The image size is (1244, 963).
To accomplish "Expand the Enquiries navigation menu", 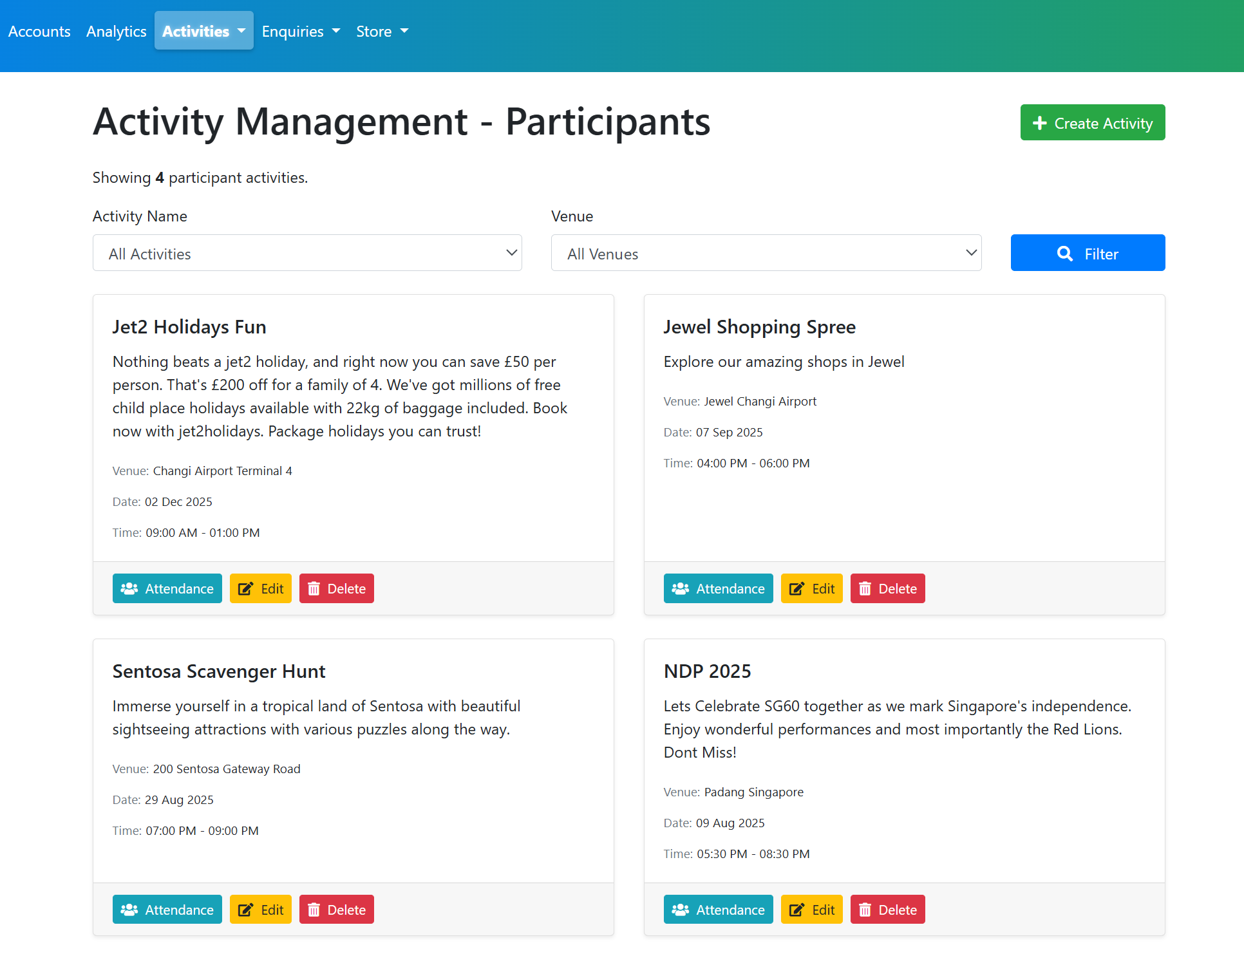I will tap(301, 31).
